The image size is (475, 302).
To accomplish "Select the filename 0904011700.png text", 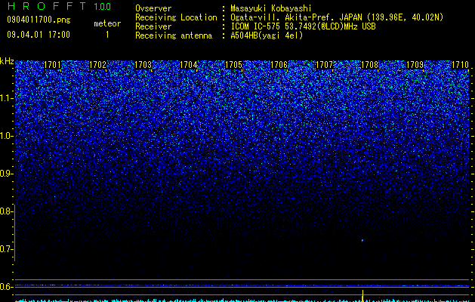I will coord(39,20).
